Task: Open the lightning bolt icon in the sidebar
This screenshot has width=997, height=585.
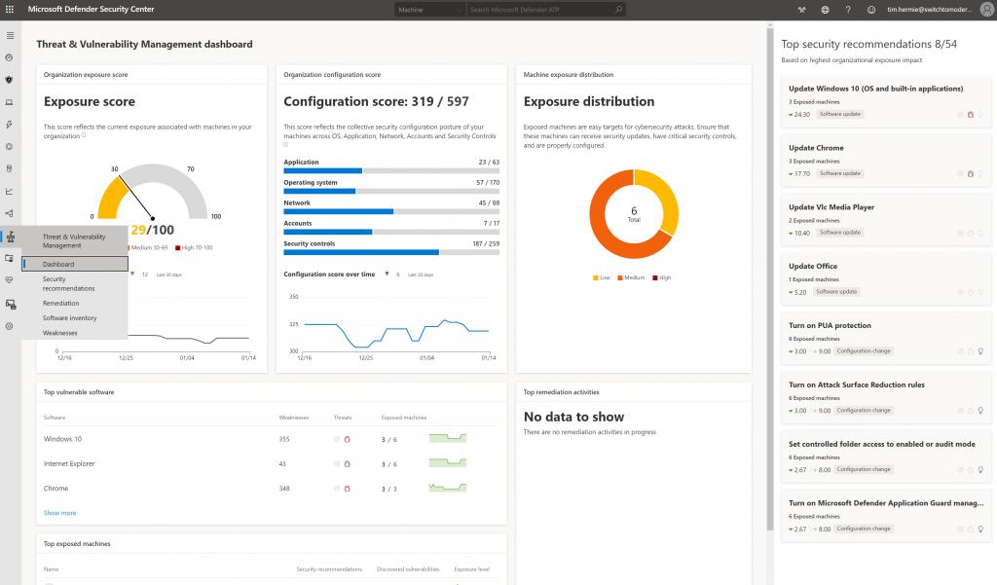Action: 10,125
